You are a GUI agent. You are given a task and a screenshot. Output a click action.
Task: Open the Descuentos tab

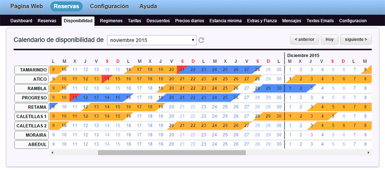[158, 21]
